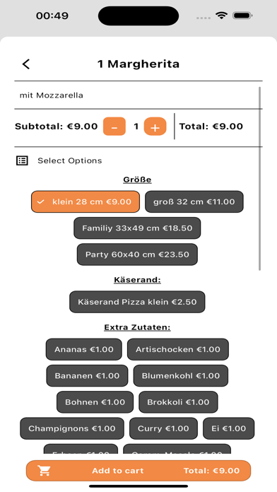Click the Wi-Fi status icon
This screenshot has height=492, width=277.
[x=221, y=16]
